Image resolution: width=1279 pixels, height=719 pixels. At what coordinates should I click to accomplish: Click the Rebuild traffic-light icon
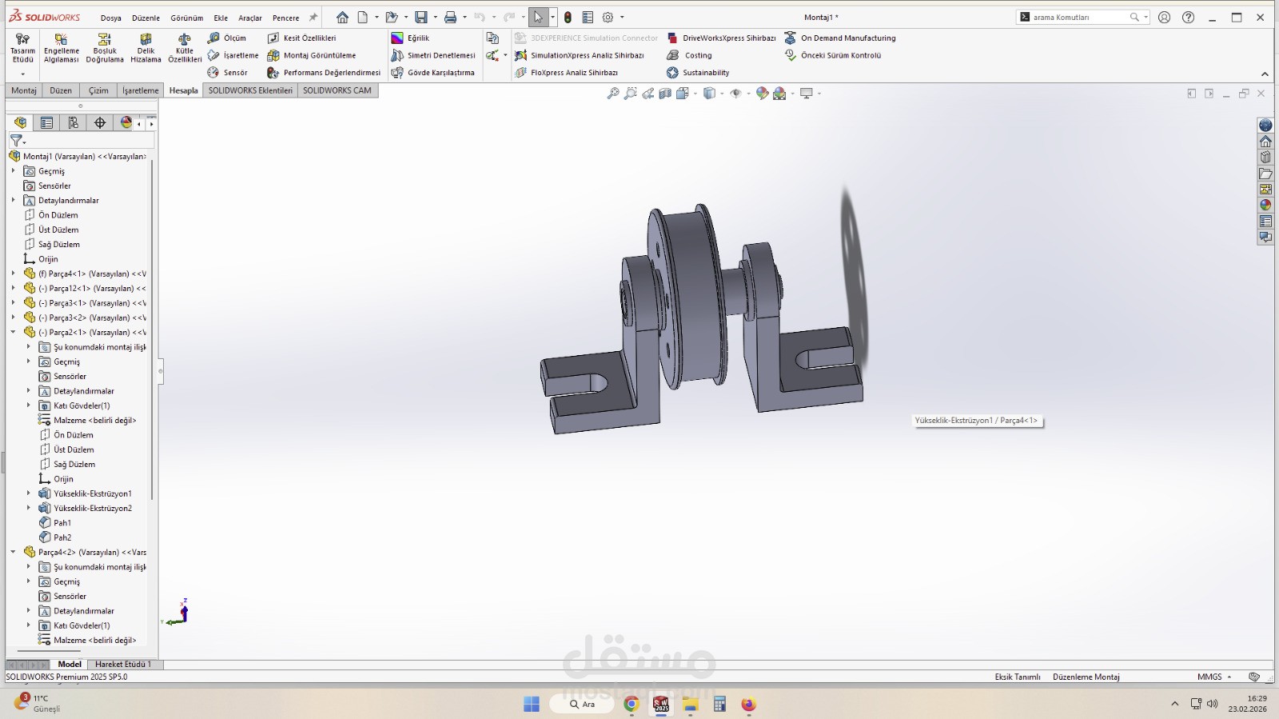pyautogui.click(x=568, y=18)
